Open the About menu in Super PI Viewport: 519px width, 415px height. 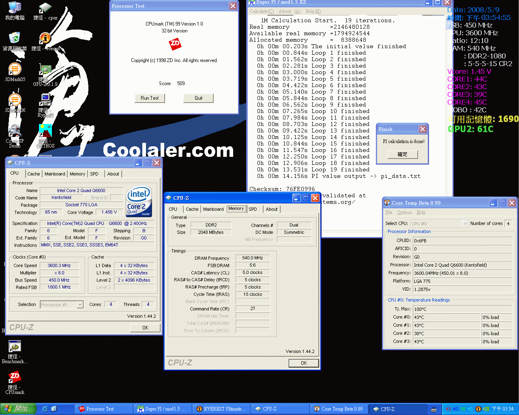(290, 11)
